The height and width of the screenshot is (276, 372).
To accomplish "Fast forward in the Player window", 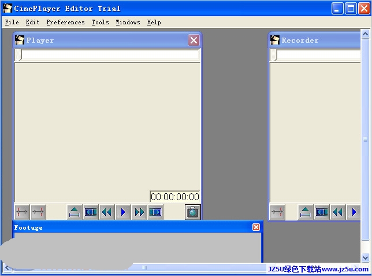I will pos(139,212).
